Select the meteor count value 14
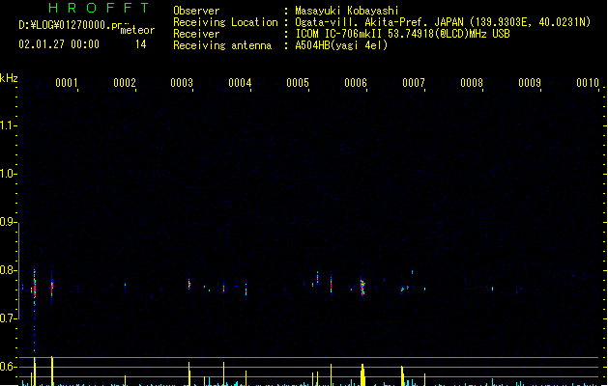608x386 pixels. [x=141, y=44]
